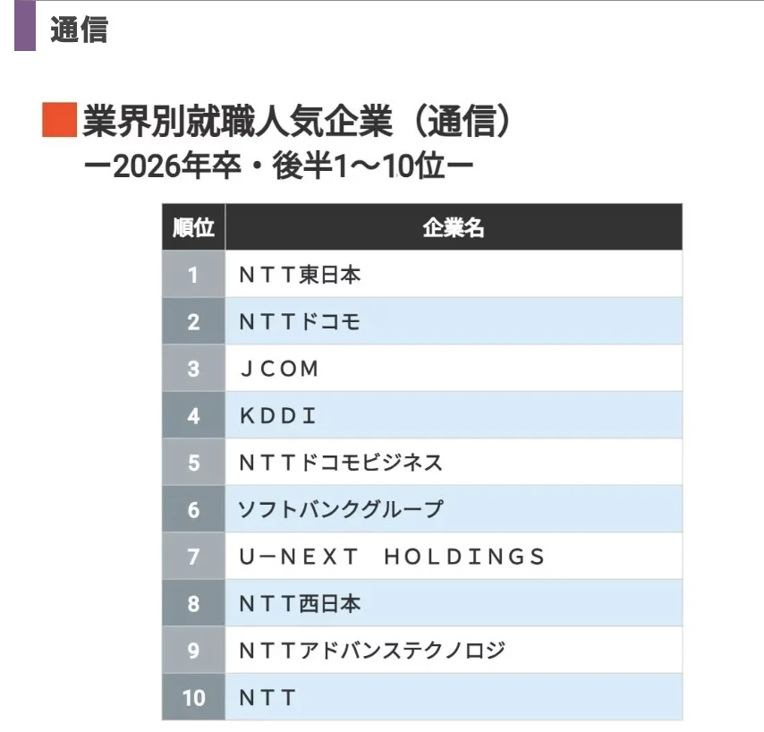Click the orange square beside chart title
This screenshot has height=732, width=764.
[x=59, y=120]
